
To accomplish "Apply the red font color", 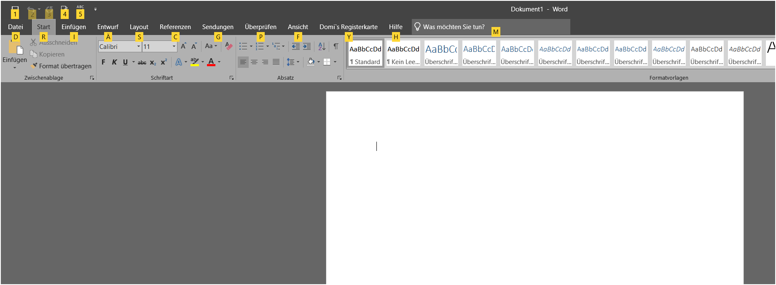I will tap(211, 62).
